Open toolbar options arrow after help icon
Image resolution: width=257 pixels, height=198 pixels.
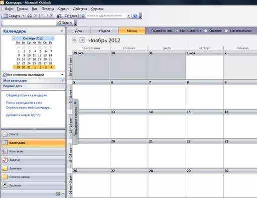pyautogui.click(x=140, y=16)
